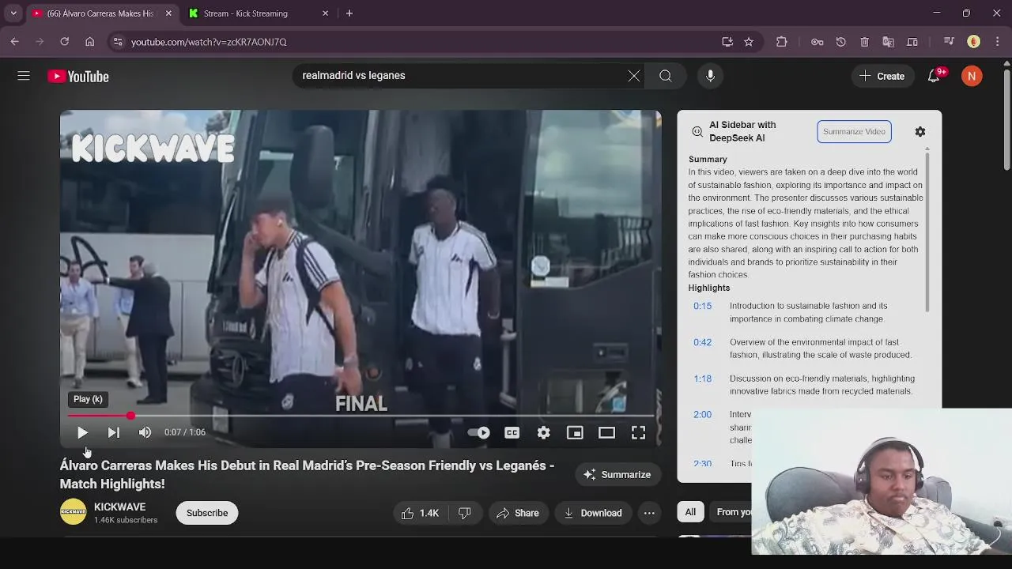Download the video
Screen dimensions: 1012x569
pyautogui.click(x=593, y=513)
